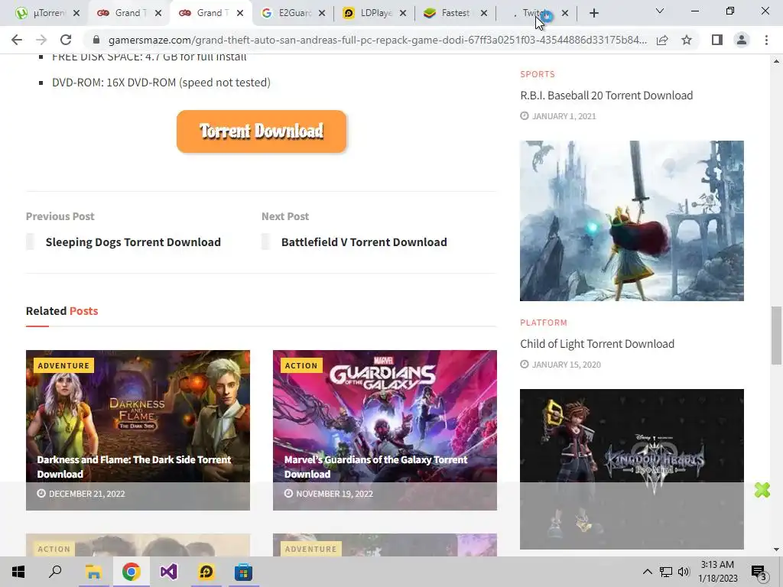The image size is (783, 587).
Task: Open Chrome from taskbar
Action: [x=131, y=572]
